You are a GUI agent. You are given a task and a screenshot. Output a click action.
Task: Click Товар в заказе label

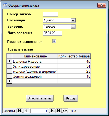[x=20, y=49]
